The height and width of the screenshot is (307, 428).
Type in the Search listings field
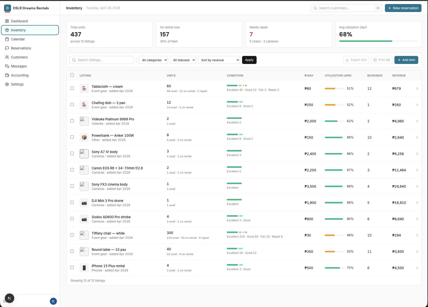[x=101, y=60]
